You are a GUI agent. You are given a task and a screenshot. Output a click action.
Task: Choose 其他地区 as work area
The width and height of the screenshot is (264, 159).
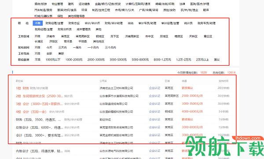pos(99,42)
